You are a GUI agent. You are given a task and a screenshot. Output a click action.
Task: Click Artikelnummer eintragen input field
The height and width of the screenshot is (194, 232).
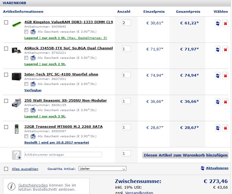click(63, 154)
